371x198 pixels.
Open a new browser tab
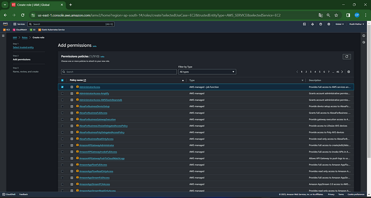70,5
